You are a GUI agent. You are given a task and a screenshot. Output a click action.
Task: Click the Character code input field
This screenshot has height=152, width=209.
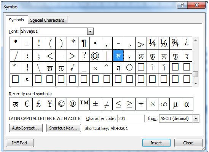[131, 118]
